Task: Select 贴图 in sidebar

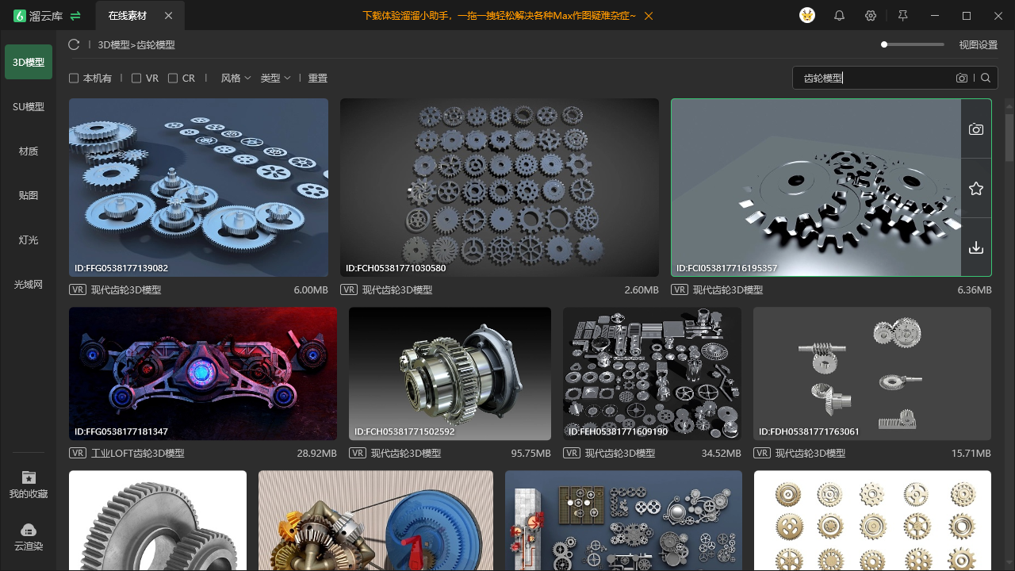Action: click(29, 196)
